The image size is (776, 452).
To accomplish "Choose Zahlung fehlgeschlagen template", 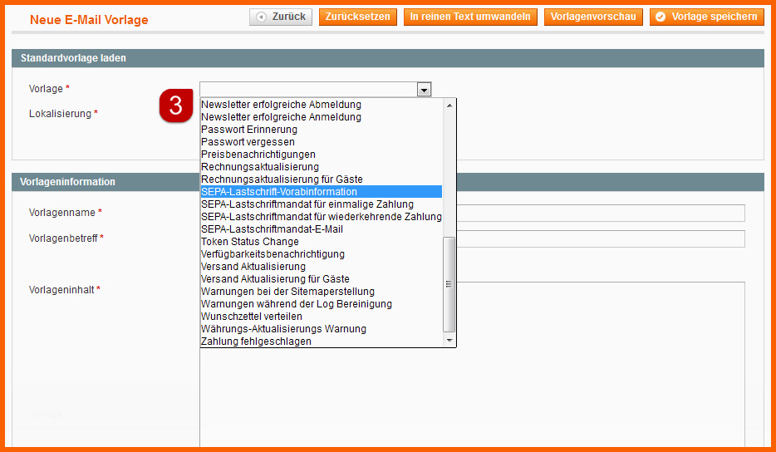I will tap(256, 341).
